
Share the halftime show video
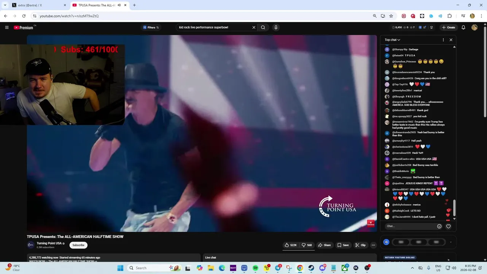click(x=325, y=245)
